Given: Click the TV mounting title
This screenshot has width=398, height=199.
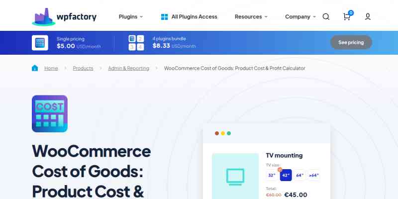Looking at the screenshot, I should coord(284,155).
